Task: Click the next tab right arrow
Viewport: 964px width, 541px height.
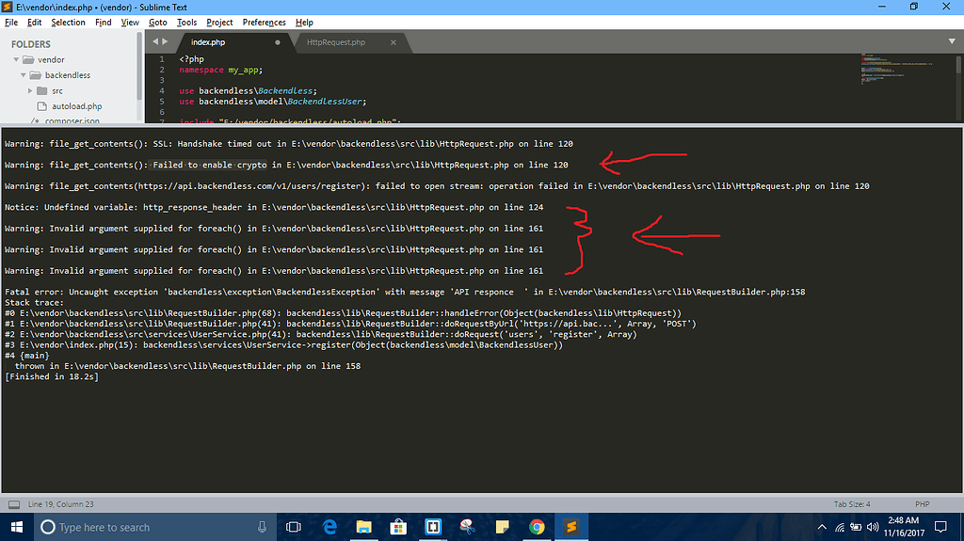Action: pos(166,42)
